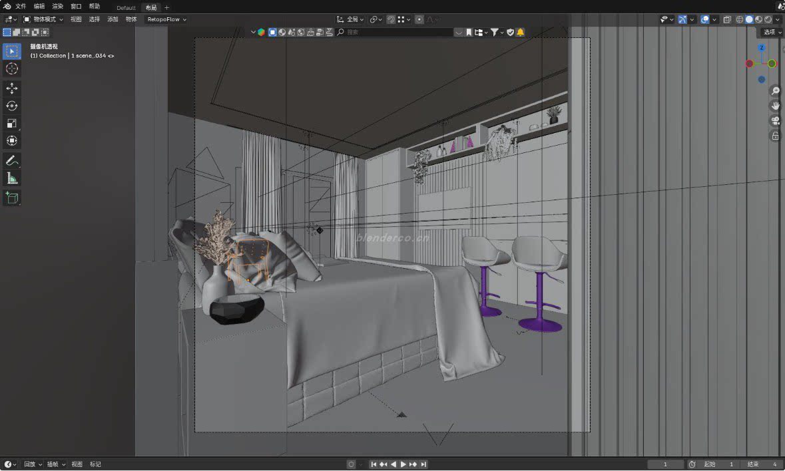Click the current frame number field
This screenshot has width=785, height=471.
665,464
